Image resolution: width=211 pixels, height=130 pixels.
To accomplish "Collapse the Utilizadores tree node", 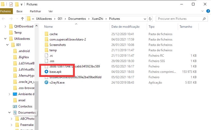I will click(x=5, y=39).
